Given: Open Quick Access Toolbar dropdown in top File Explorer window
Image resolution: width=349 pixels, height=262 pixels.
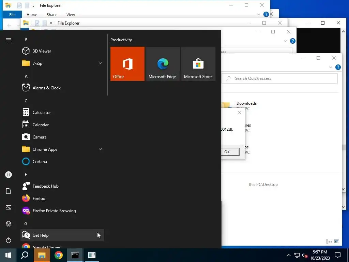Looking at the screenshot, I should tap(33, 5).
